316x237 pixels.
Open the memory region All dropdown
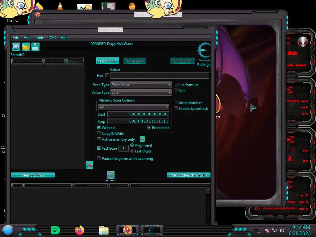pyautogui.click(x=134, y=107)
